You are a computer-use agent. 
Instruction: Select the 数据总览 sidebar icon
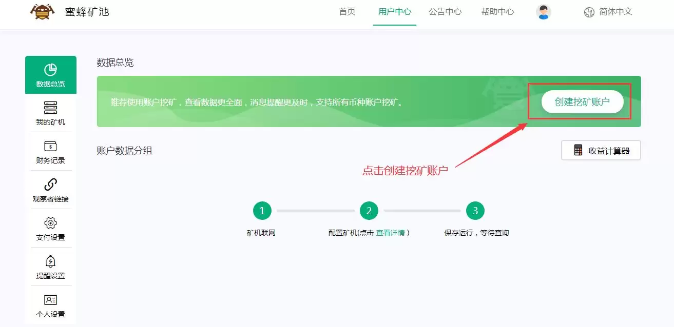[50, 74]
